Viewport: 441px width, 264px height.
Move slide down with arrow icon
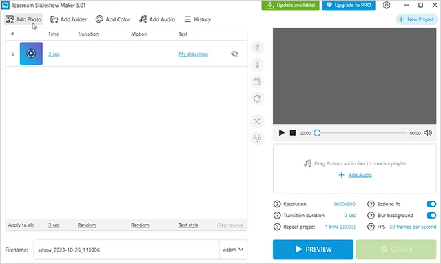click(x=257, y=65)
